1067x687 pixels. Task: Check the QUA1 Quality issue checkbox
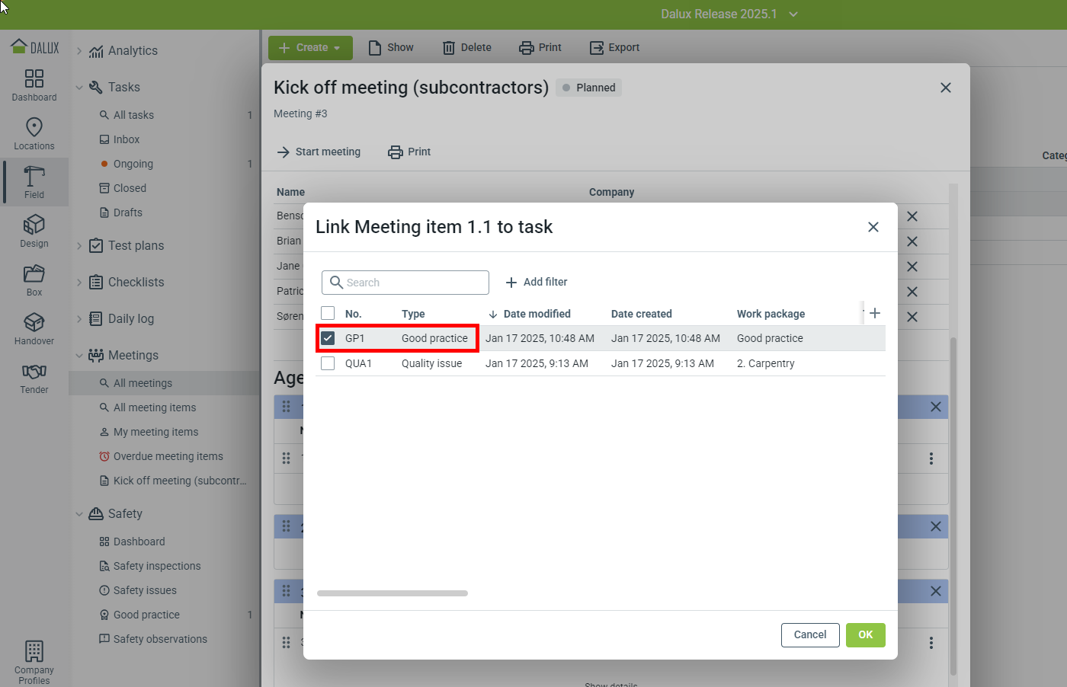click(x=328, y=363)
